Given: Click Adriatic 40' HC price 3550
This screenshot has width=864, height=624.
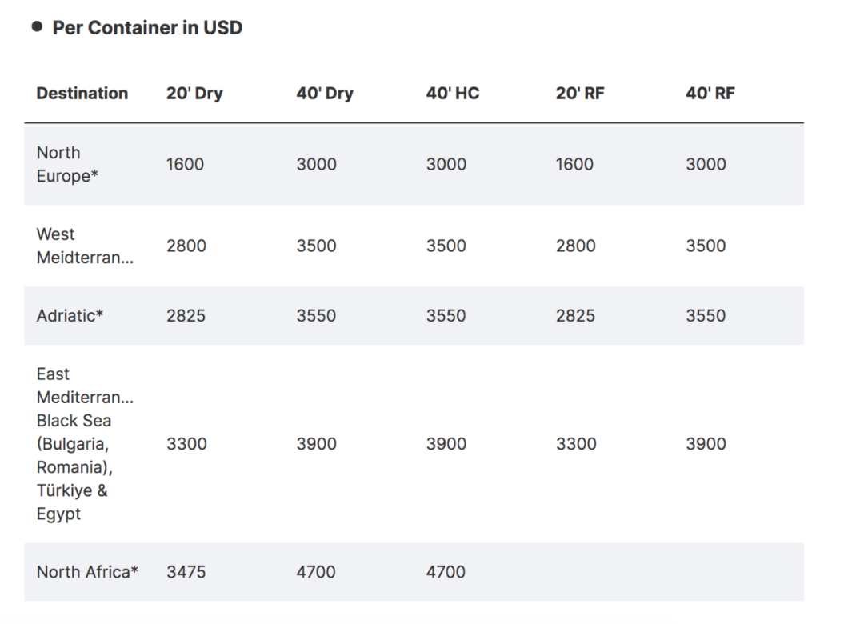Looking at the screenshot, I should 446,316.
